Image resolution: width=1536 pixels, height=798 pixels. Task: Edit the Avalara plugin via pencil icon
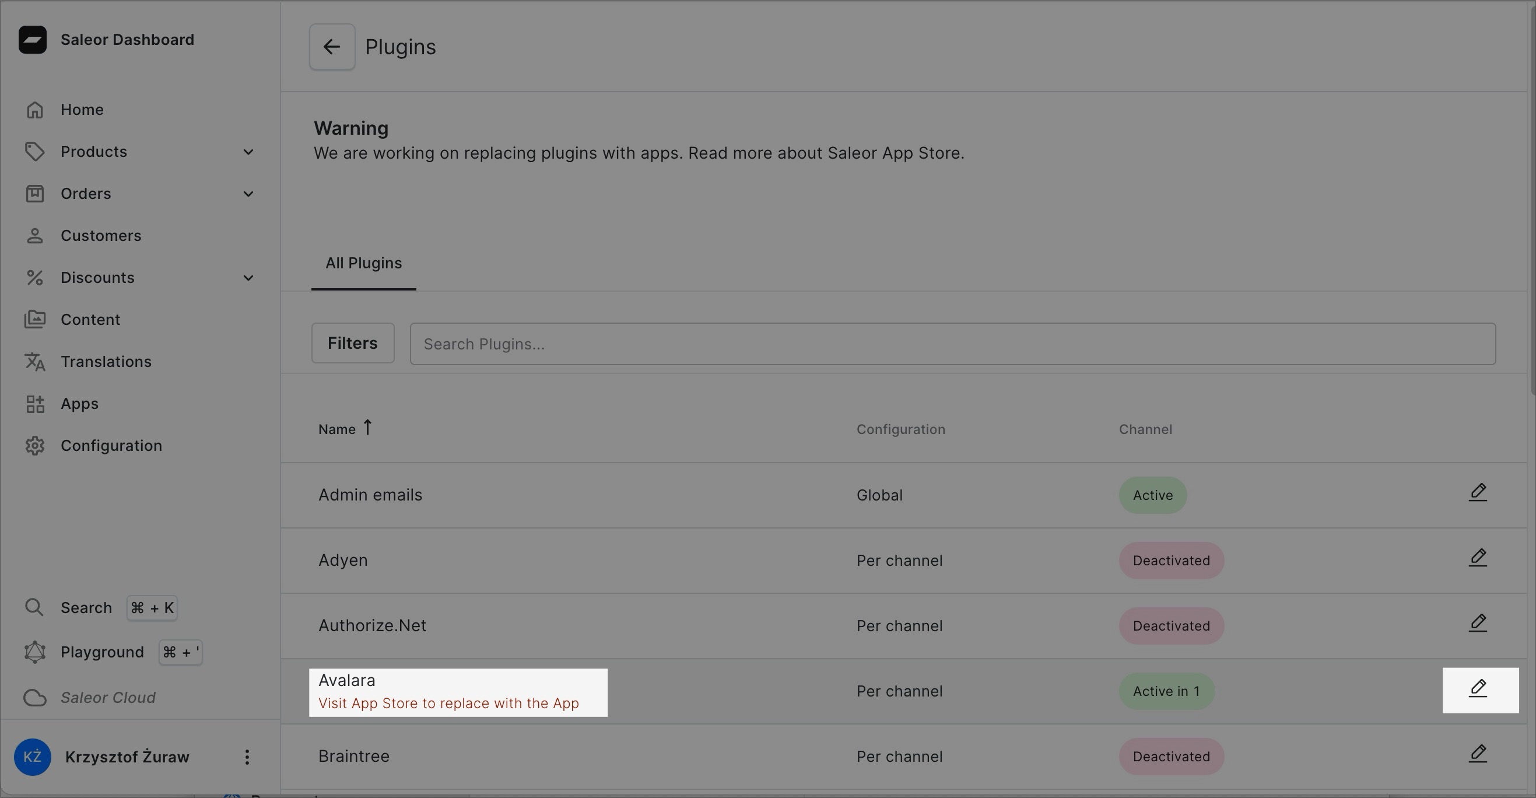pos(1477,689)
